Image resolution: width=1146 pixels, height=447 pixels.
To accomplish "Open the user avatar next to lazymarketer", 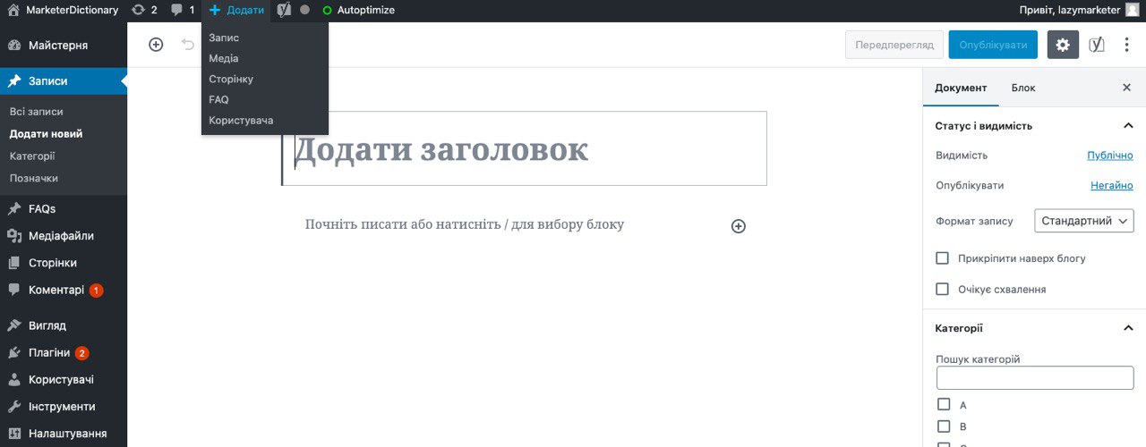I will tap(1132, 10).
